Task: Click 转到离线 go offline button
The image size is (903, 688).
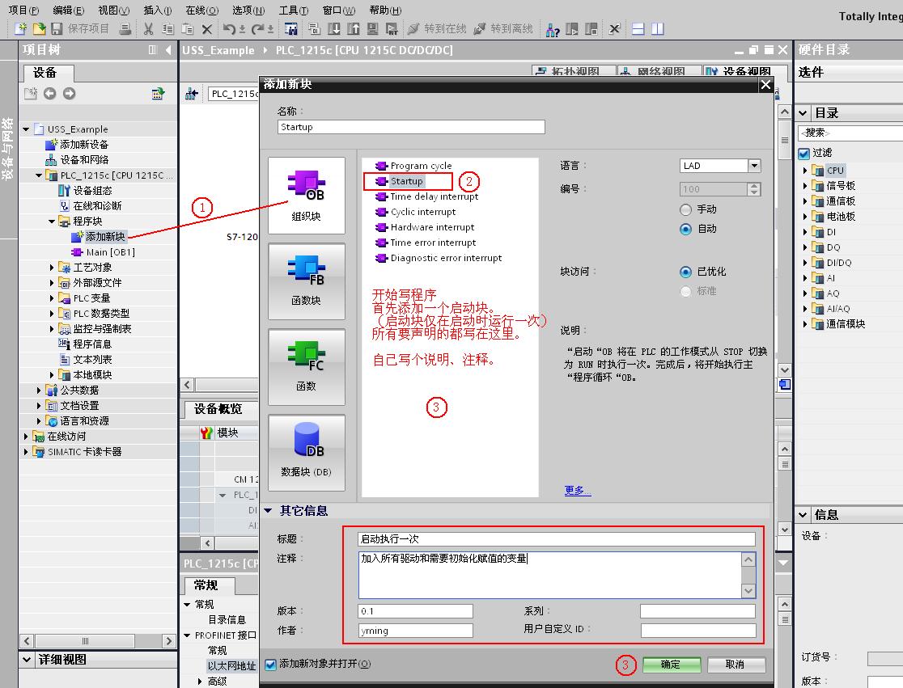Action: coord(503,29)
